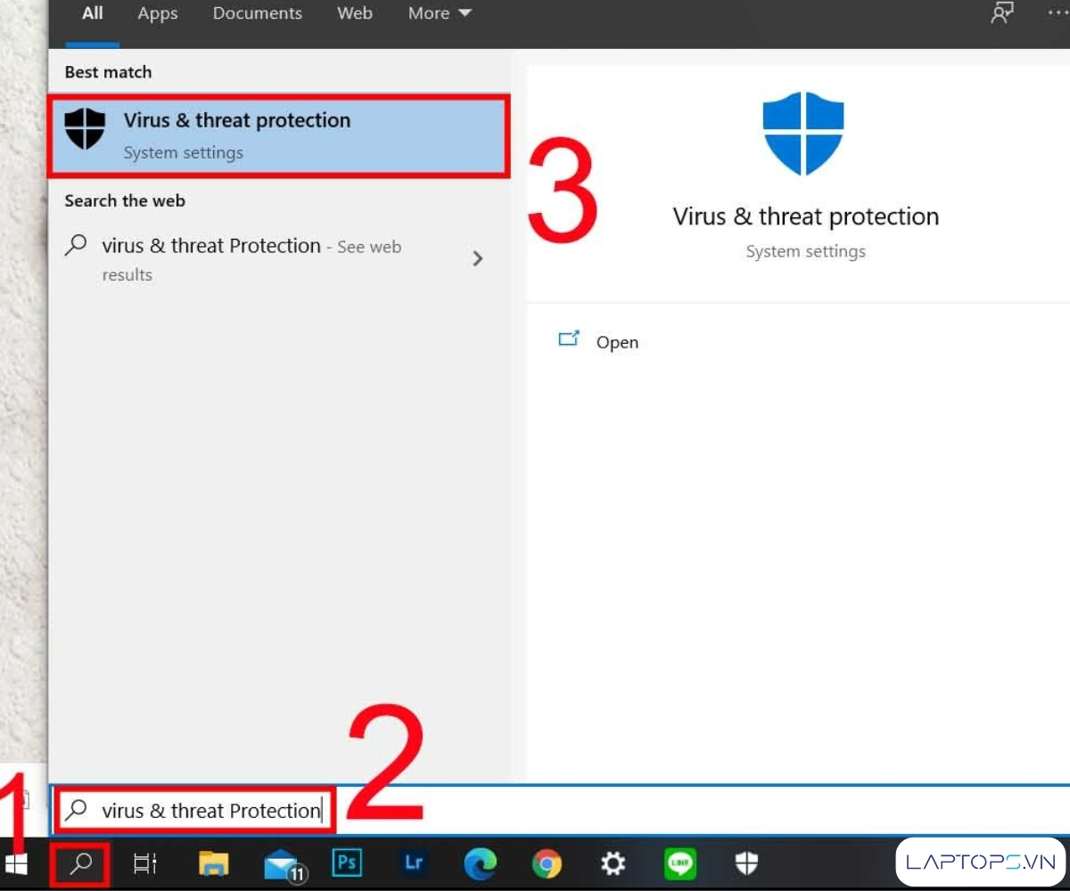Click the Windows Start button
The height and width of the screenshot is (891, 1070).
click(x=17, y=864)
